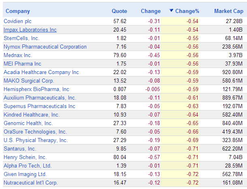This screenshot has width=247, height=189.
Task: Select Hemispherx BioPharma, Inc link
Action: click(x=36, y=89)
